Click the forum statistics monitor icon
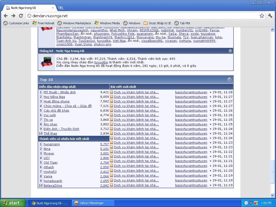276x207 pixels. pos(46,62)
